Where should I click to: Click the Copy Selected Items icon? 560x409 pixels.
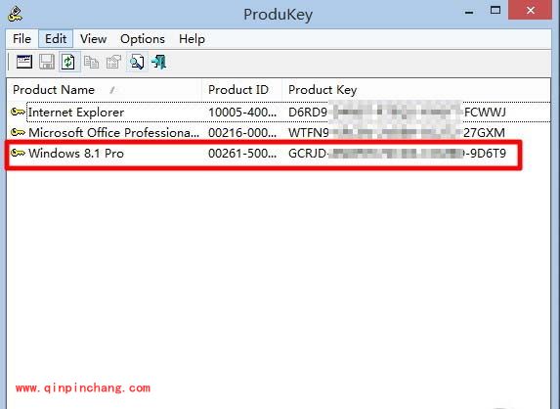(92, 62)
